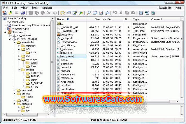The width and height of the screenshot is (186, 124).
Task: Click the page with green arrow icon
Action: click(147, 13)
